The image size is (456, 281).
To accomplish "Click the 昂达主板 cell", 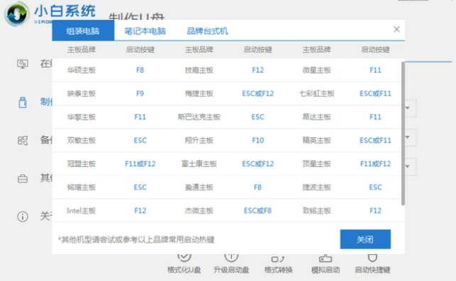I will (317, 117).
